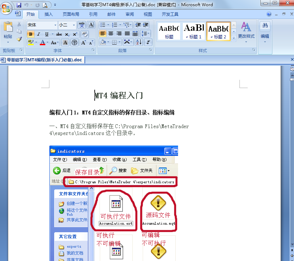Image resolution: width=294 pixels, height=261 pixels.
Task: Switch to the 页面布局 tab
Action: click(71, 14)
